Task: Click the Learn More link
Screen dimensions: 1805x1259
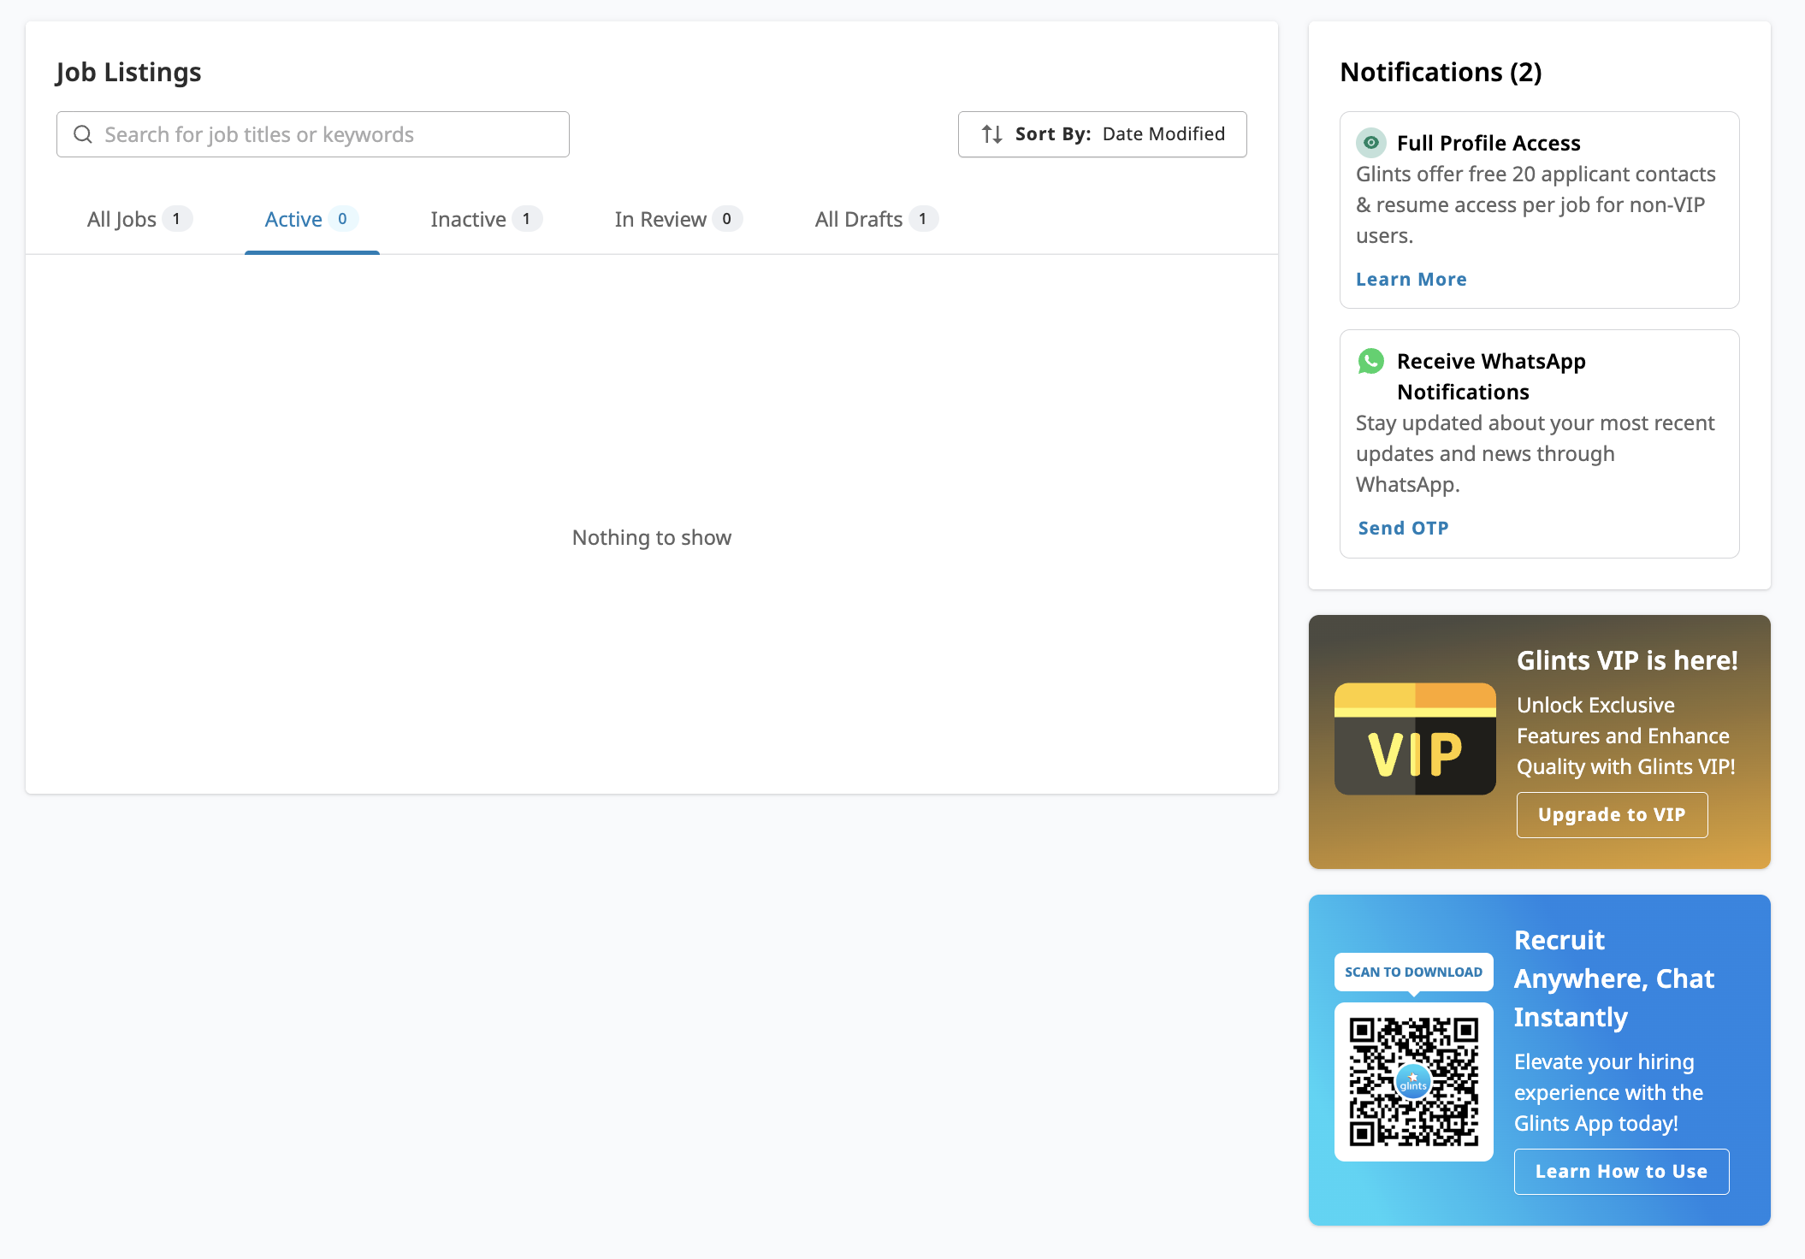Action: point(1411,280)
